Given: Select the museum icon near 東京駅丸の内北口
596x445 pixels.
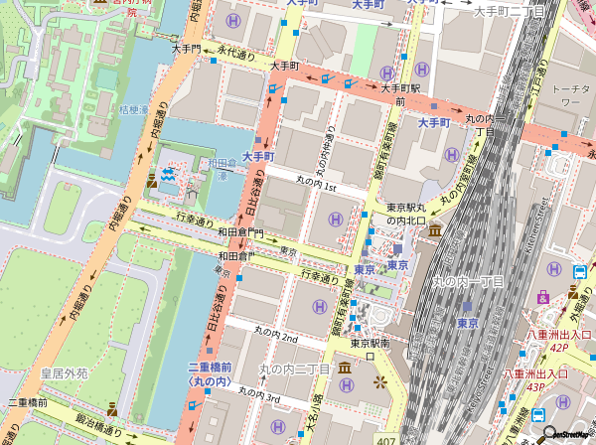Looking at the screenshot, I should pyautogui.click(x=436, y=230).
